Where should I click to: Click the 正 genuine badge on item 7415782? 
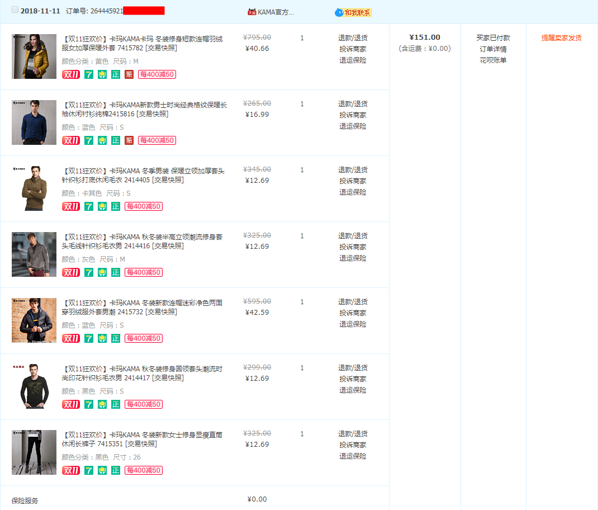[116, 74]
